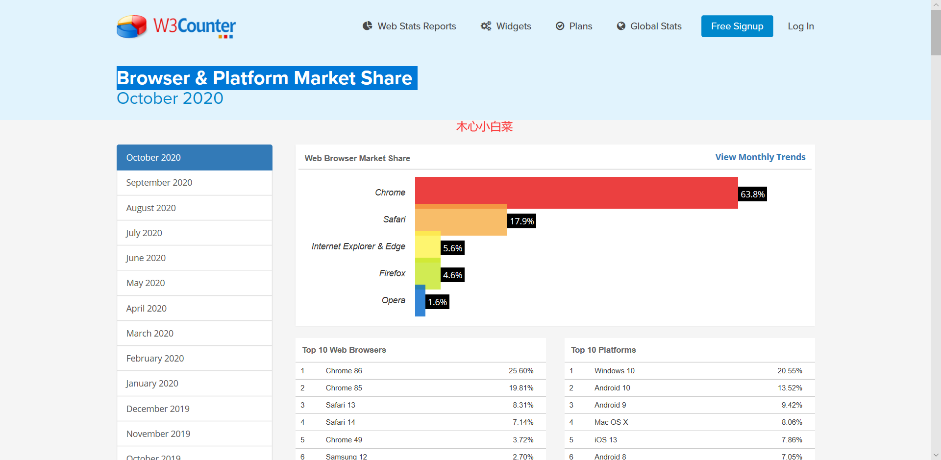Screen dimensions: 941x460
Task: Click the Widgets gears icon
Action: (486, 26)
